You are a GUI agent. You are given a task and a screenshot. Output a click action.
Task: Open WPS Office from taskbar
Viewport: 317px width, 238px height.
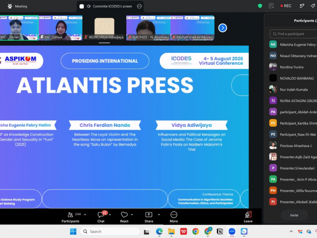(x=183, y=231)
